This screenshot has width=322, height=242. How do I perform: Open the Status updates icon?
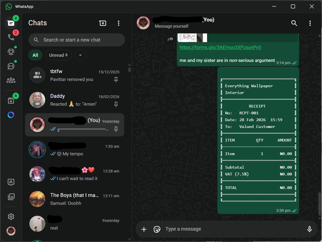[11, 51]
